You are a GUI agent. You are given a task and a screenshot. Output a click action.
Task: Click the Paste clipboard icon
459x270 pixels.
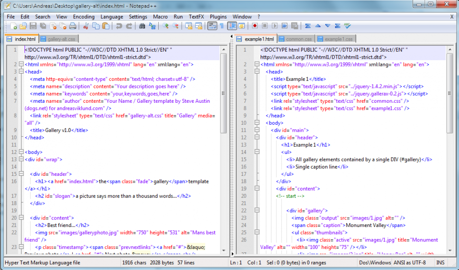coord(106,26)
